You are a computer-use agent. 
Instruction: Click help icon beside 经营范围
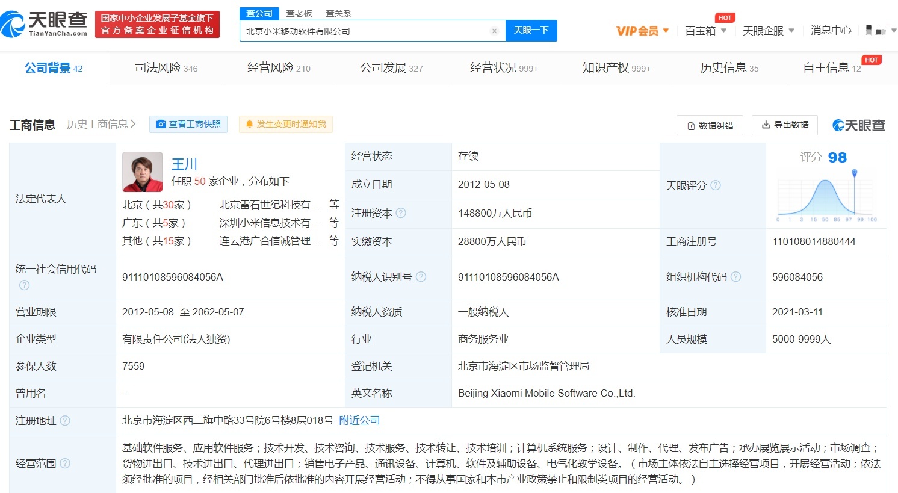(65, 464)
